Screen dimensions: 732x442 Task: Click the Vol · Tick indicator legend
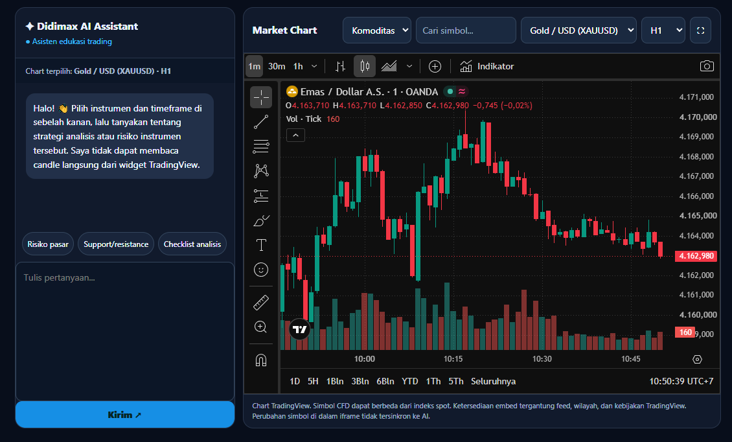tap(303, 119)
